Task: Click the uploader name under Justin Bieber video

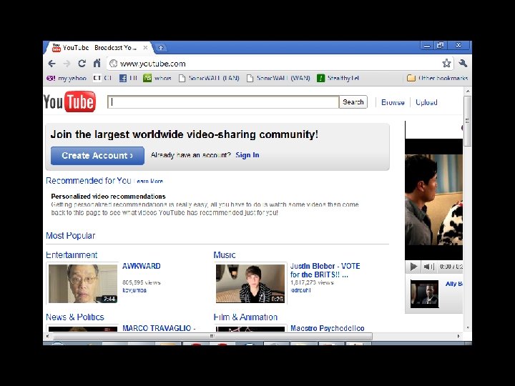Action: [x=301, y=290]
